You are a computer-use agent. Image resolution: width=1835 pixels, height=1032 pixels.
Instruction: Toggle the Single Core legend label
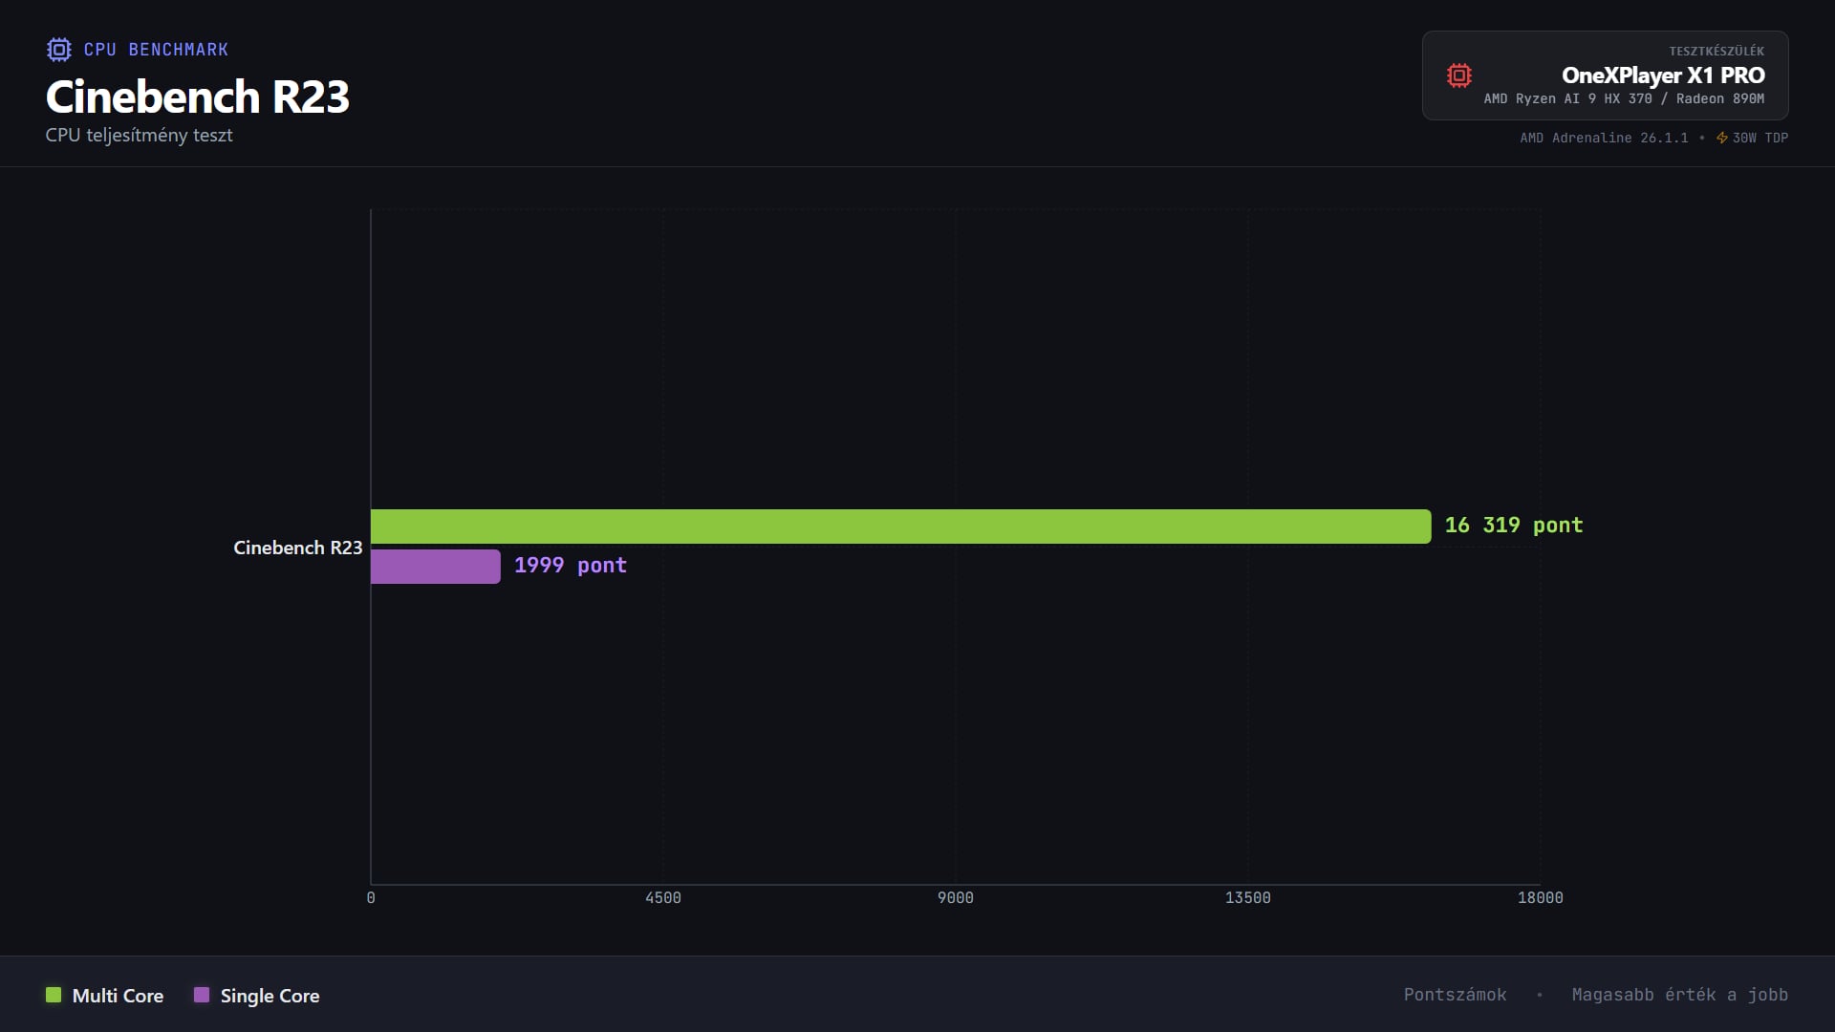[270, 996]
